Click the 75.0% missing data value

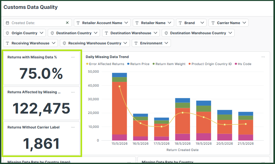pyautogui.click(x=41, y=74)
